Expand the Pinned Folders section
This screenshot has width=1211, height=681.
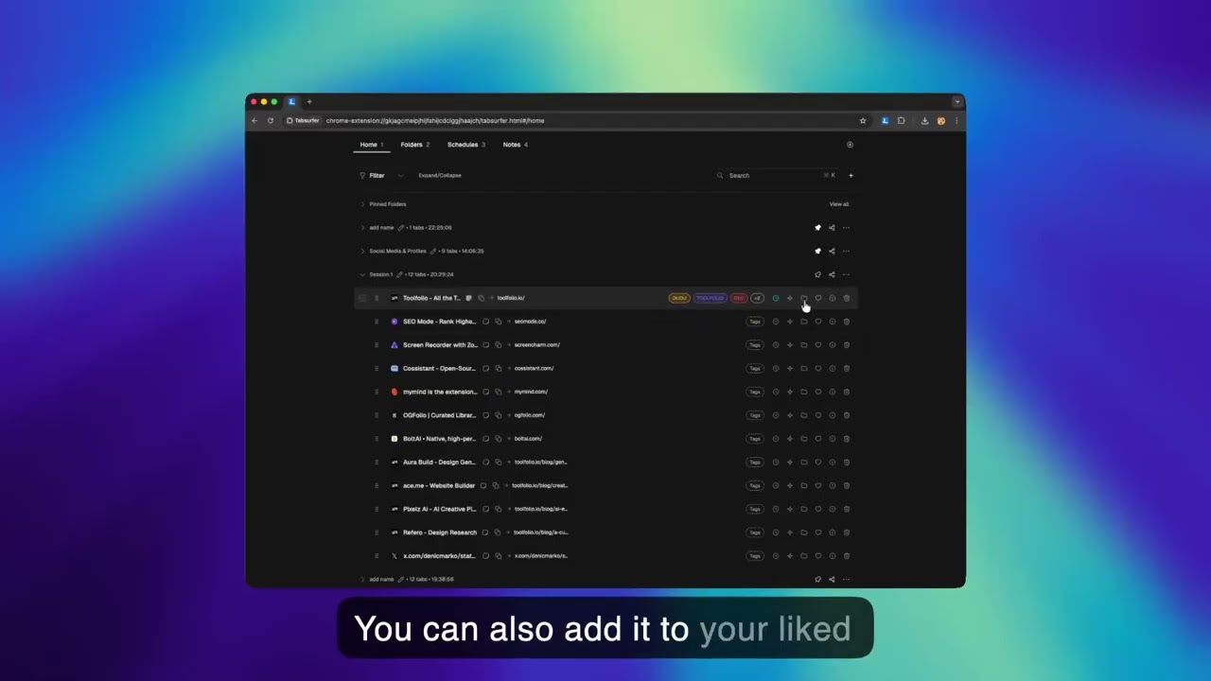click(362, 204)
